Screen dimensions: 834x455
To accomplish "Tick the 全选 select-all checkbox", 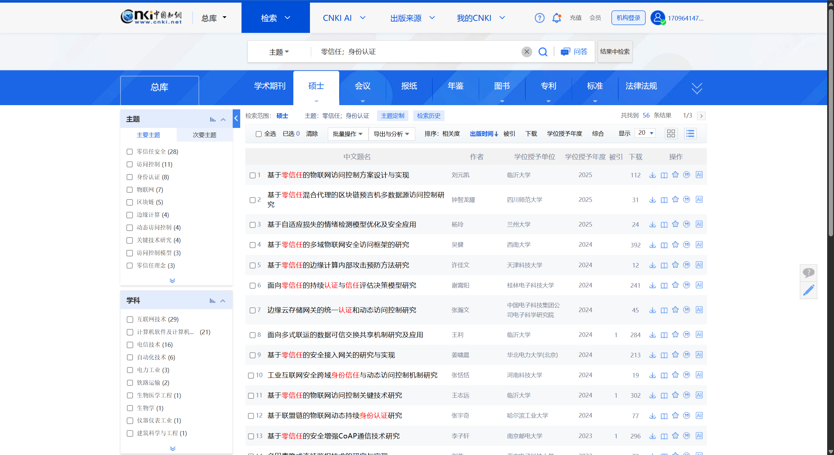I will point(258,134).
